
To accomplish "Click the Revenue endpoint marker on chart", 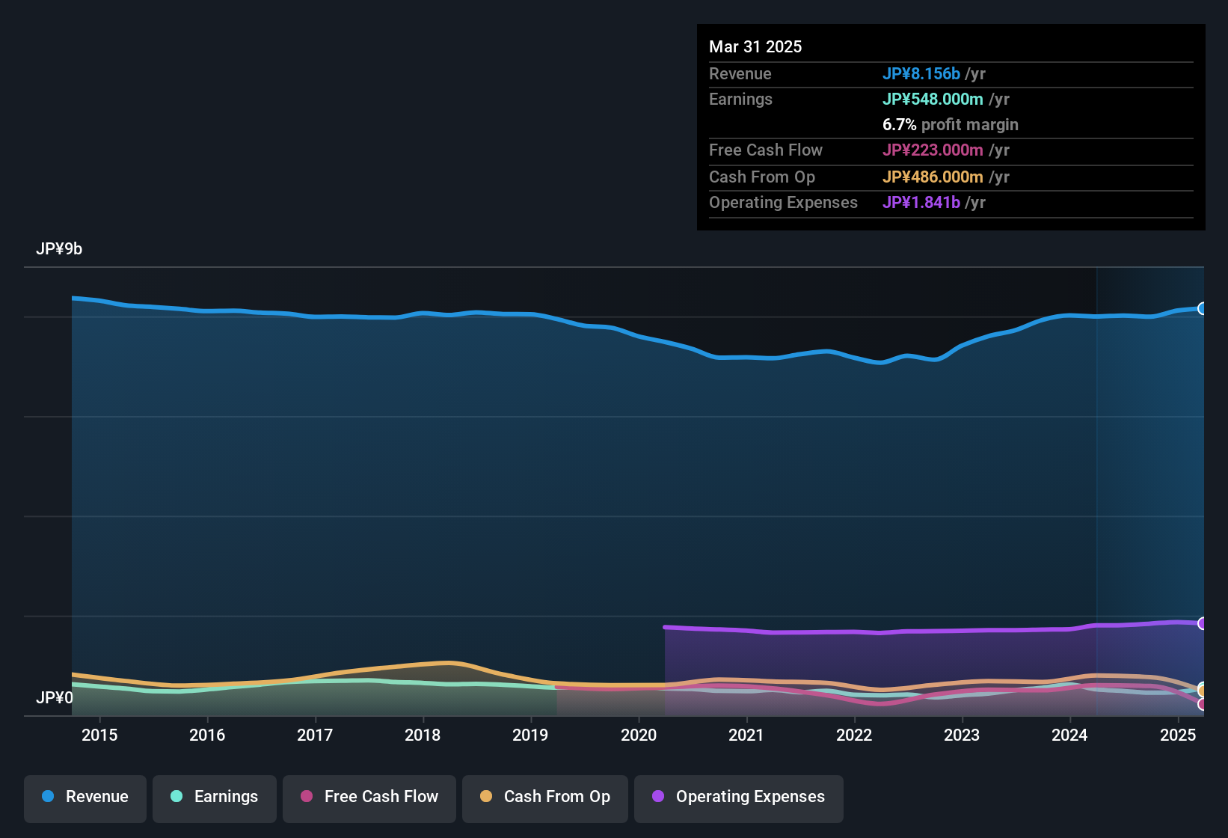I will click(1202, 308).
